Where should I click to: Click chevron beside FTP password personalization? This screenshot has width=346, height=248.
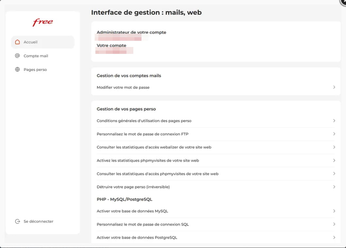pos(334,134)
